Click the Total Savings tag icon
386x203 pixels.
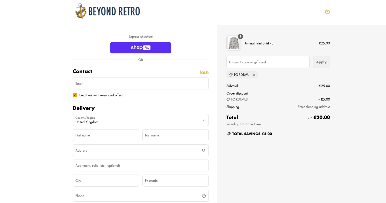tap(229, 134)
